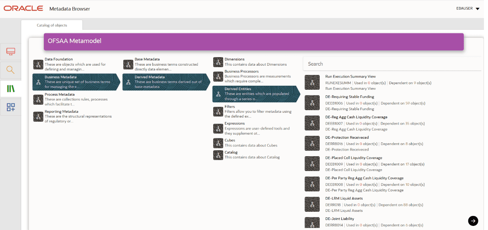The width and height of the screenshot is (488, 230).
Task: Click 'Dependent on 59 object(s)' text
Action: pyautogui.click(x=403, y=103)
